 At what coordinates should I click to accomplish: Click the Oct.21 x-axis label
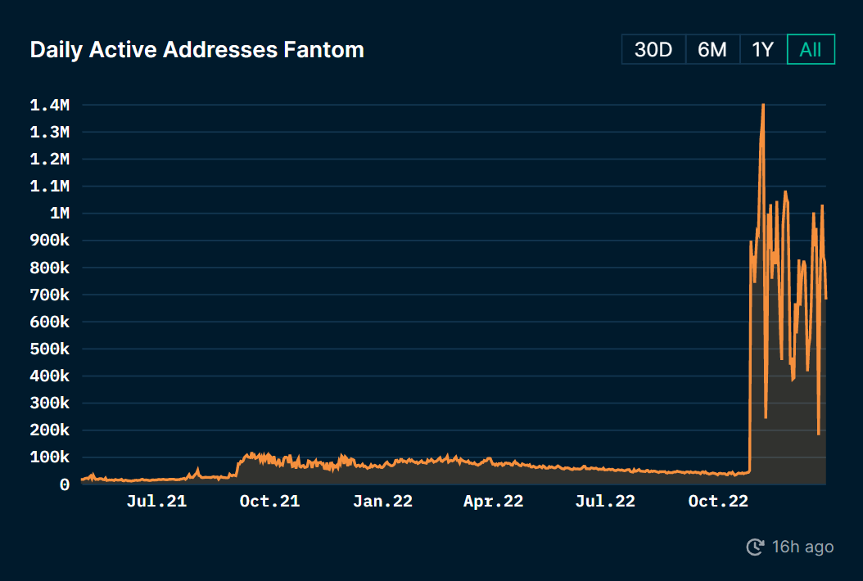[x=269, y=502]
